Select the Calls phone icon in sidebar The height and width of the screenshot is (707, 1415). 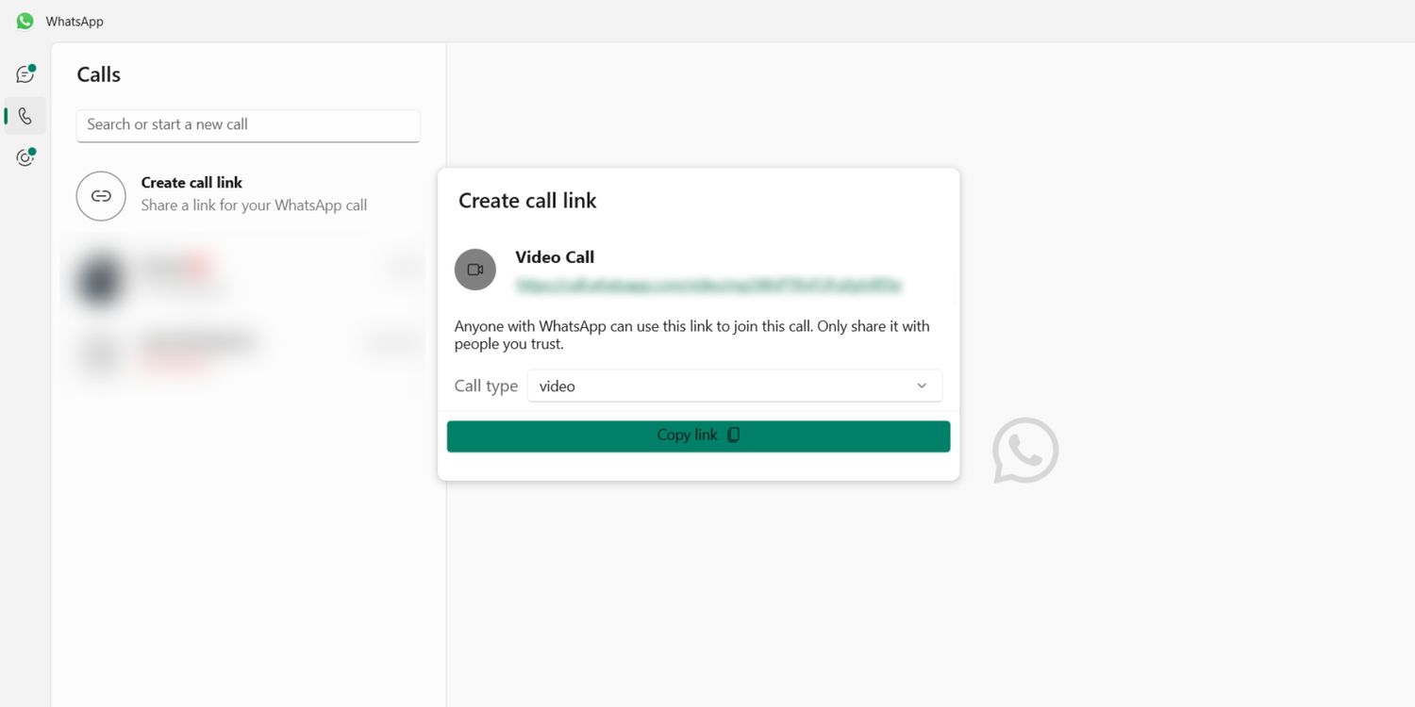25,116
